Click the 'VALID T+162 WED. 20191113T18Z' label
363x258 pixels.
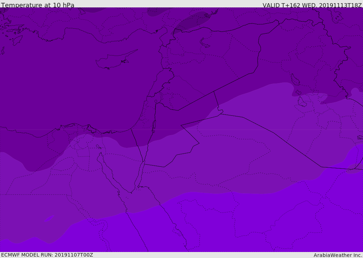point(312,5)
